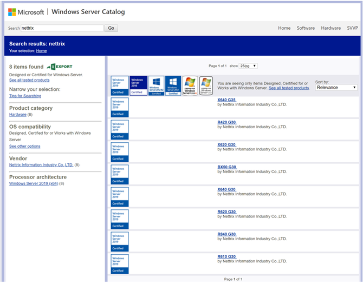This screenshot has width=363, height=284.
Task: Click the Go search button
Action: (x=111, y=28)
